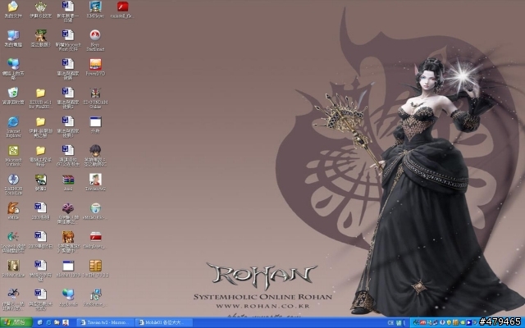The image size is (525, 328).
Task: Launch the Rohan game portrait shortcut
Action: click(x=13, y=266)
